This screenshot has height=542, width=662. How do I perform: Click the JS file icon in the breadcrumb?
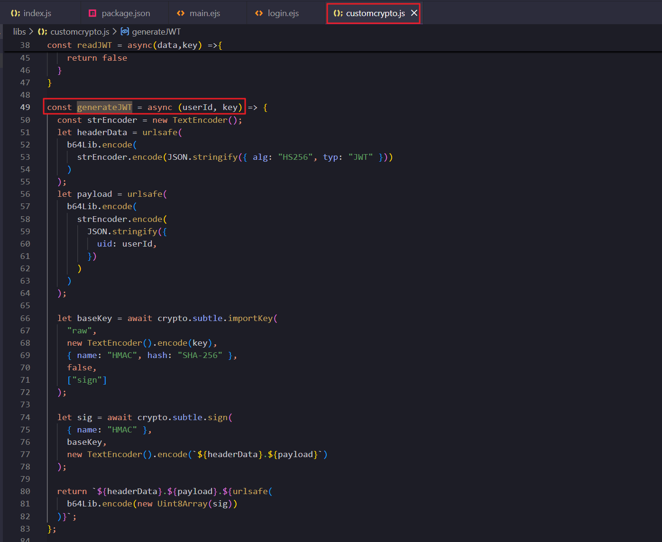point(43,32)
